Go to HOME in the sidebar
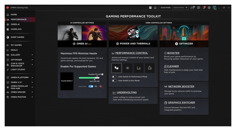This screenshot has width=236, height=131. (14, 15)
